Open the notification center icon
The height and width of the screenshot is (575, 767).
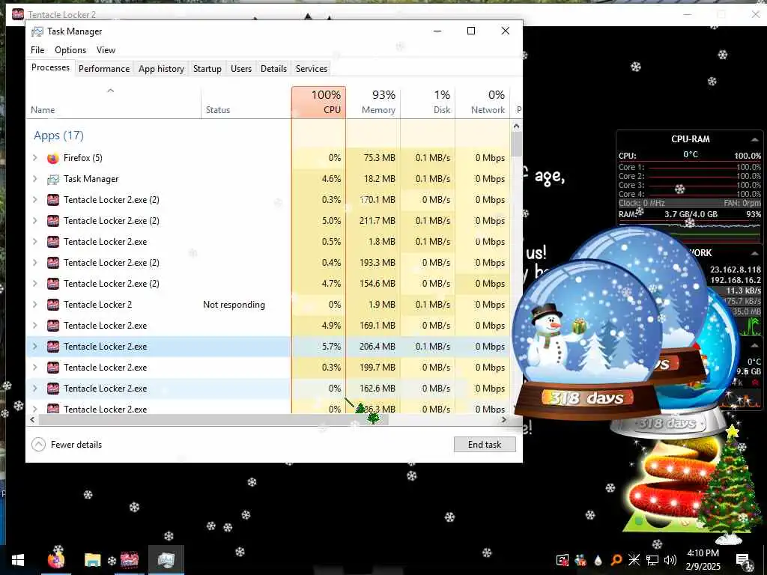point(743,560)
